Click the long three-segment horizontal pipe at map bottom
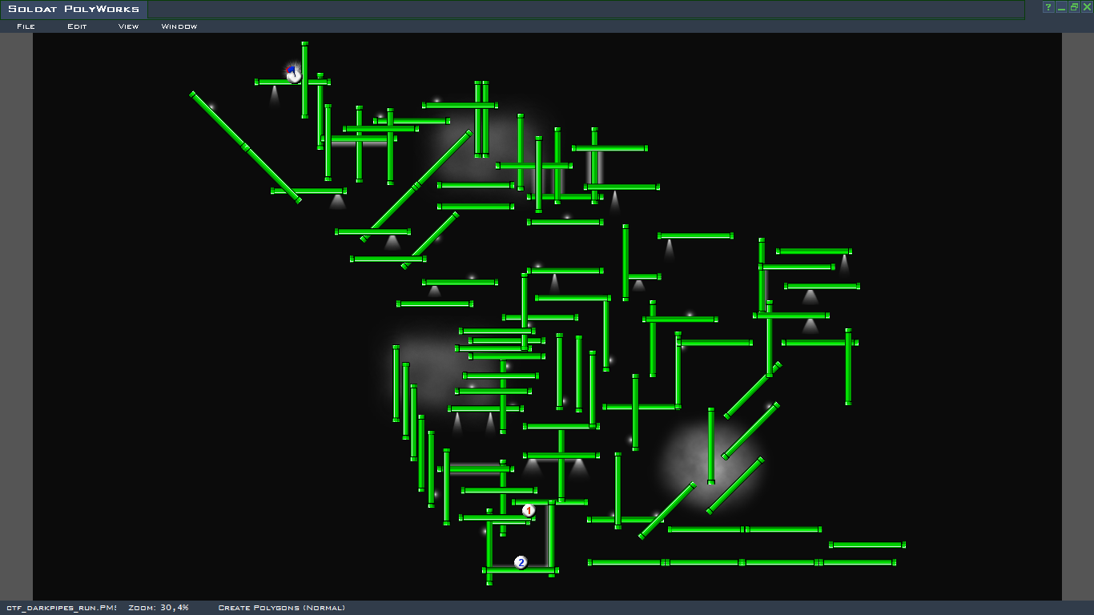 pyautogui.click(x=742, y=563)
